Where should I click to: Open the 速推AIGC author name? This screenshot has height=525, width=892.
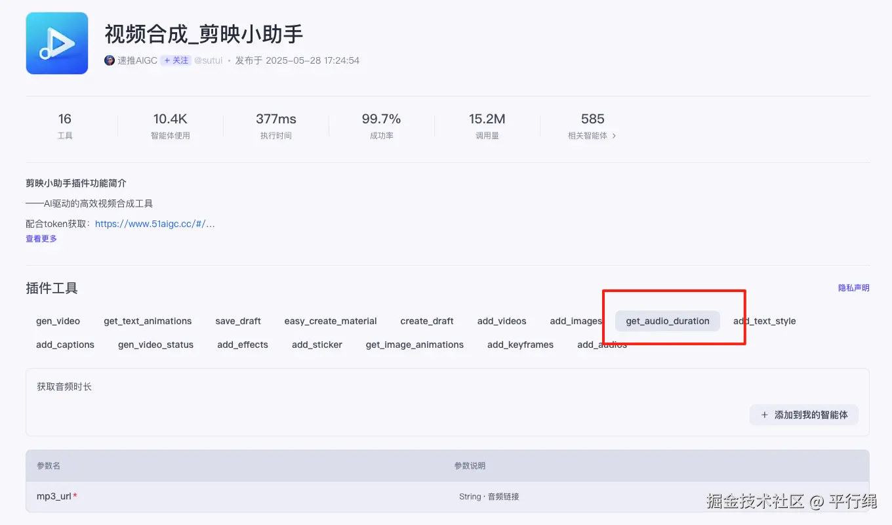tap(138, 60)
